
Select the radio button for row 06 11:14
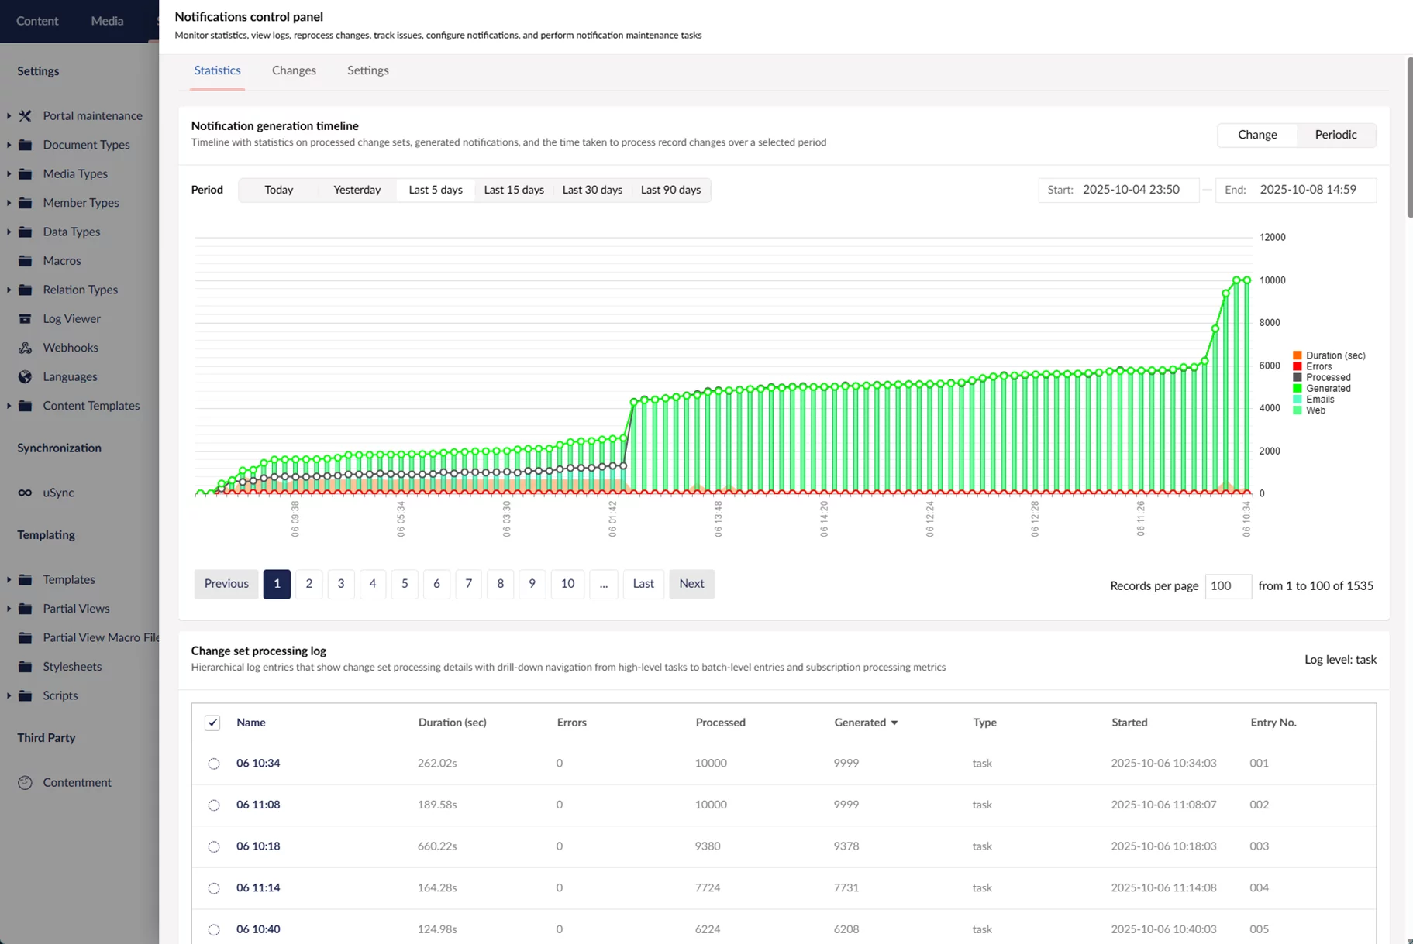coord(214,888)
